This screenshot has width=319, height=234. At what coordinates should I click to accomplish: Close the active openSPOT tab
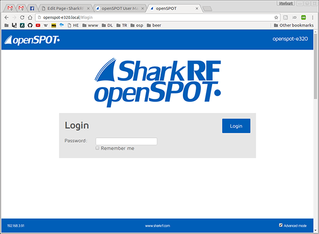tap(197, 9)
